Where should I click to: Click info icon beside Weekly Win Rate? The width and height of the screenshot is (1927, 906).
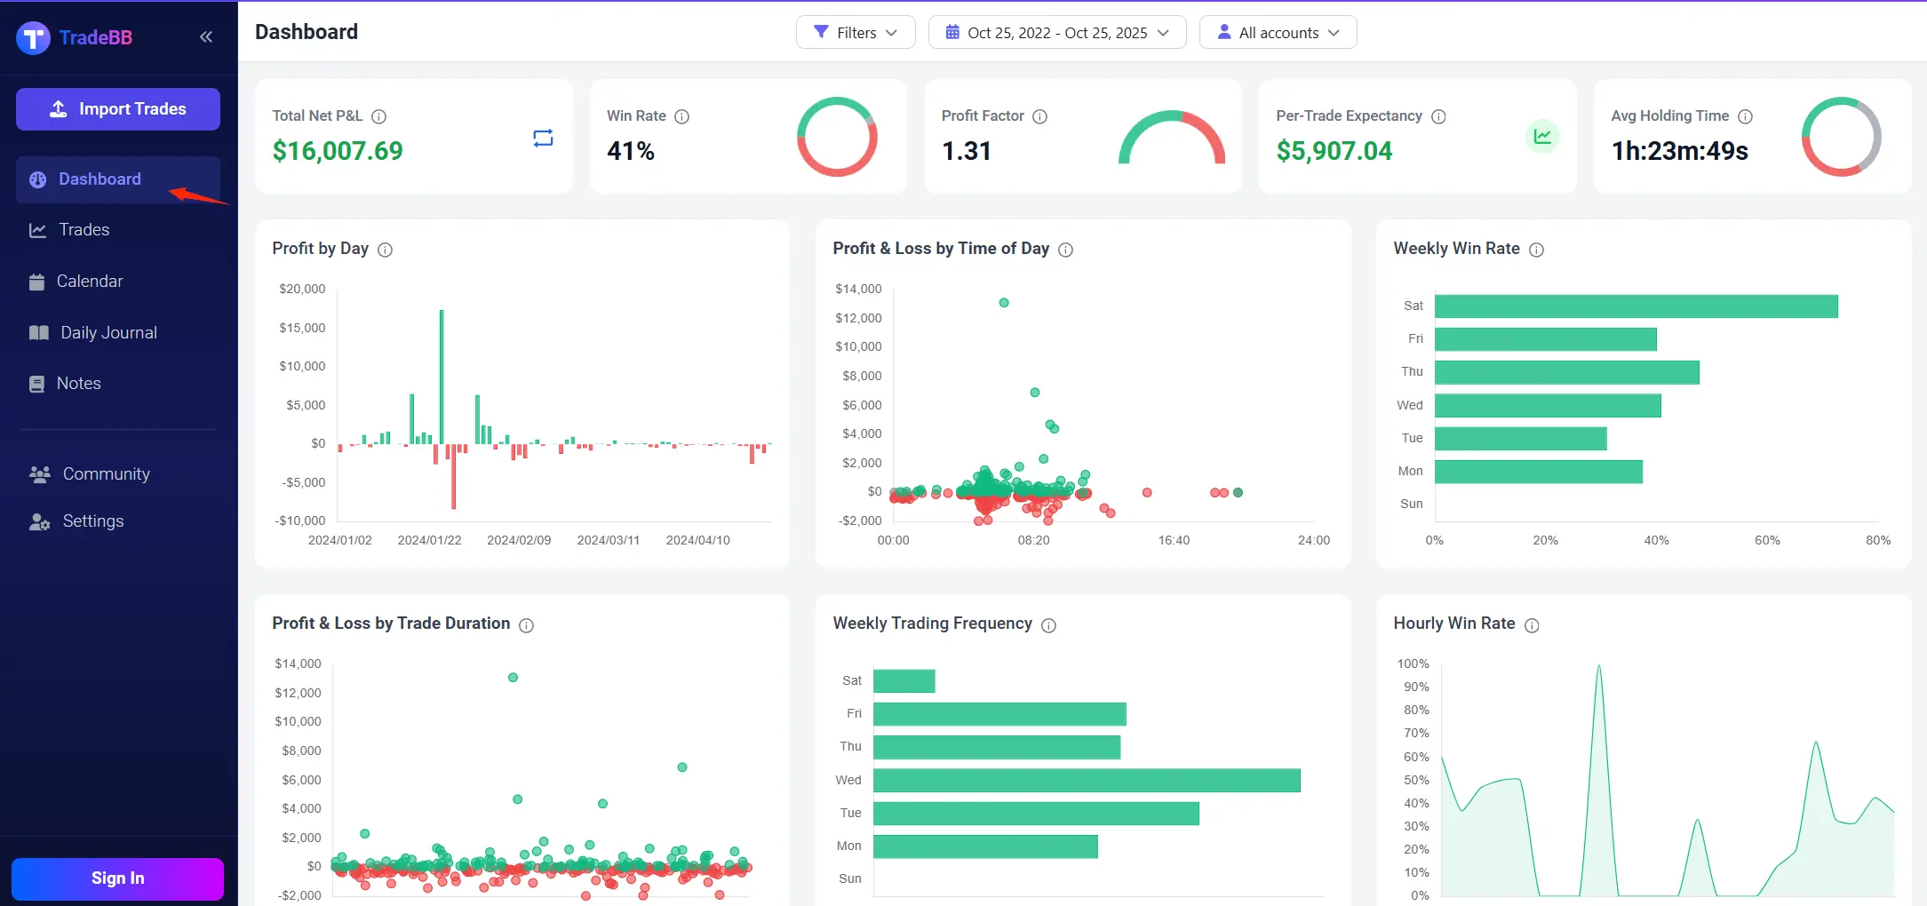tap(1536, 250)
